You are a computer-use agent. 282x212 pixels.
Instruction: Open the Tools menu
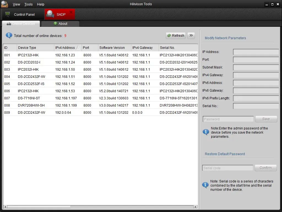coord(28,4)
